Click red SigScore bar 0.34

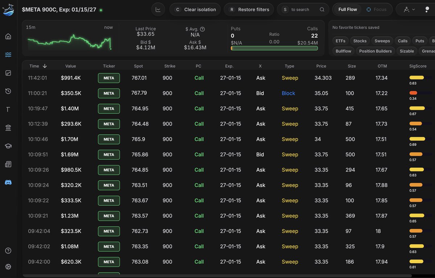[x=413, y=93]
